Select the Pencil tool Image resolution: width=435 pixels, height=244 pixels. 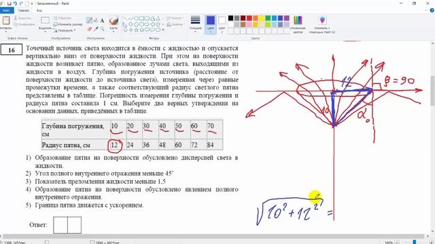tap(89, 20)
